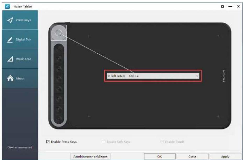Viewport: 243px width, 160px height.
Task: Select the touch ring dial on the tablet
Action: coord(59,33)
